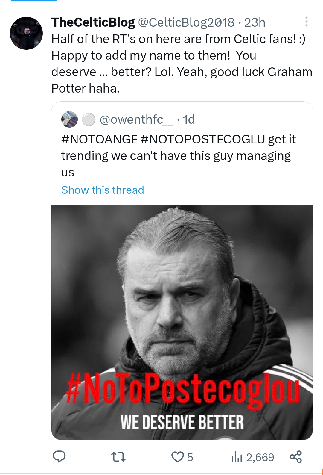The width and height of the screenshot is (323, 475).
Task: Click the 2,669 views count
Action: tap(260, 457)
